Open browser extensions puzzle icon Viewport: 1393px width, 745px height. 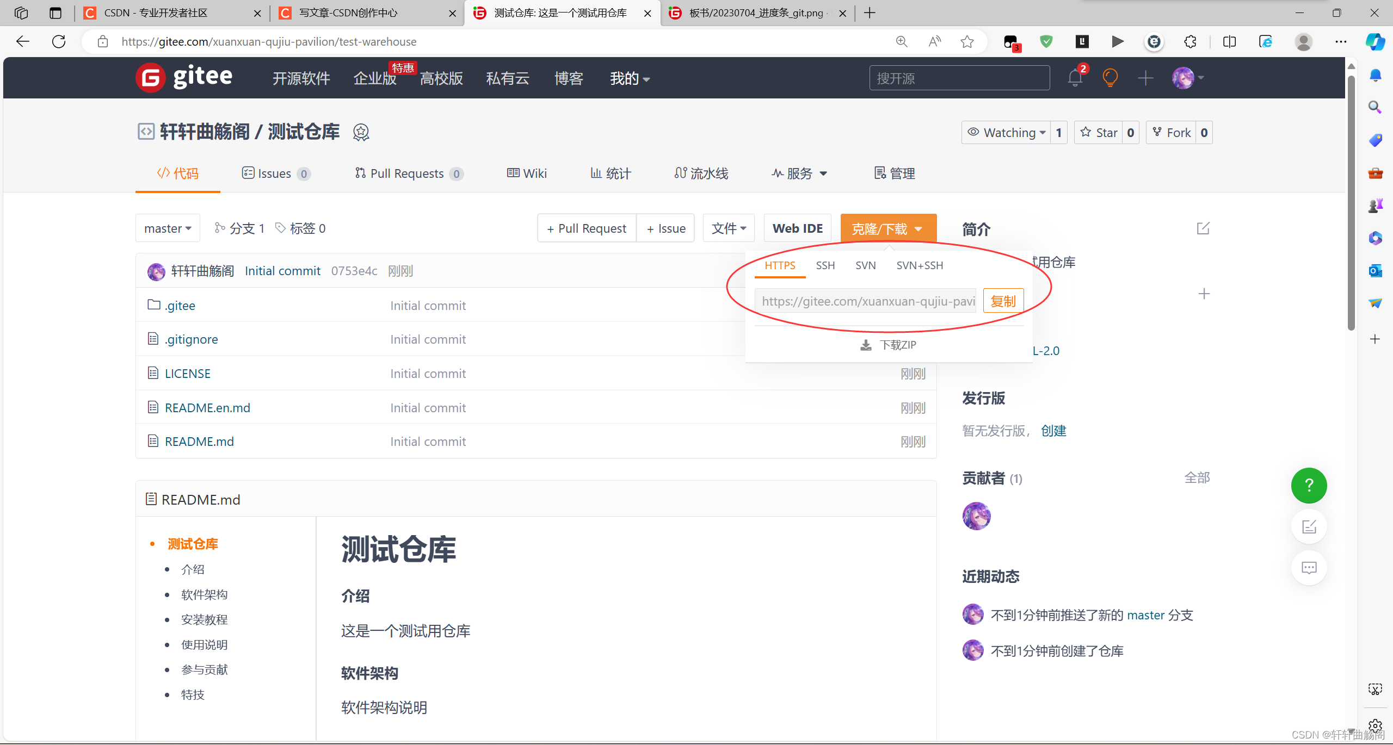click(x=1190, y=42)
